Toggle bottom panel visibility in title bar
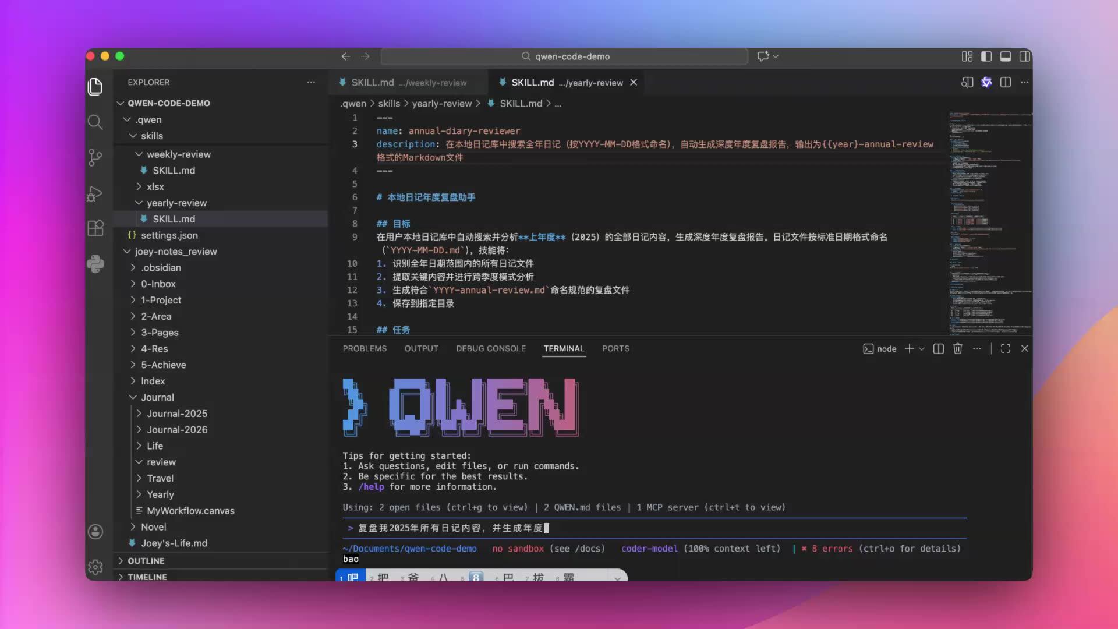 point(1006,56)
